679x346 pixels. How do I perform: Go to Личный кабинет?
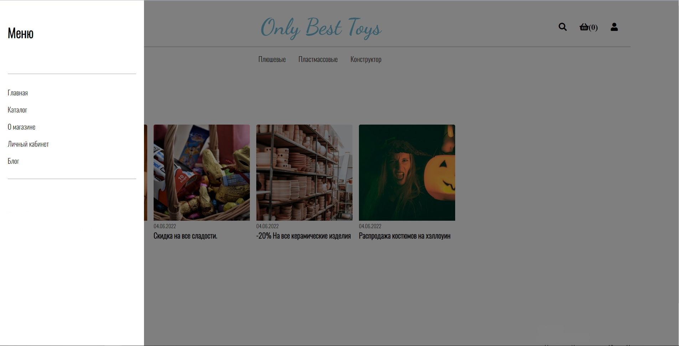click(28, 144)
